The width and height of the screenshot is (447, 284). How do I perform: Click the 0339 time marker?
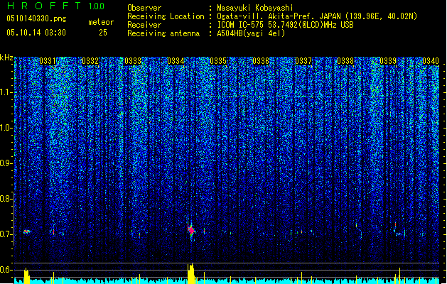[388, 61]
